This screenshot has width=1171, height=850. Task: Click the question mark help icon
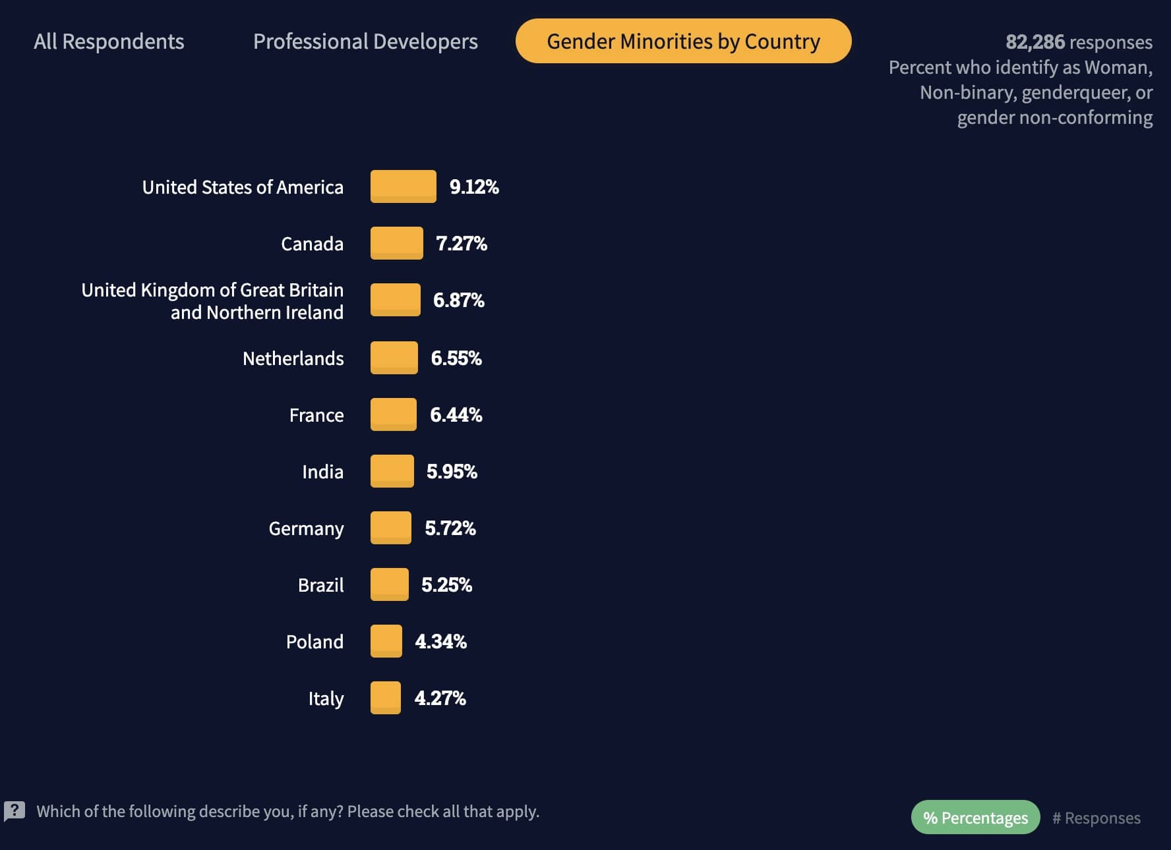coord(15,811)
